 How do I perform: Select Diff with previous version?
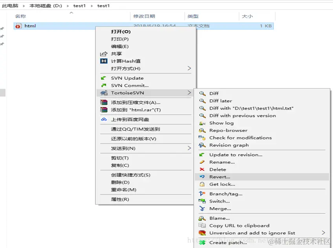(243, 116)
